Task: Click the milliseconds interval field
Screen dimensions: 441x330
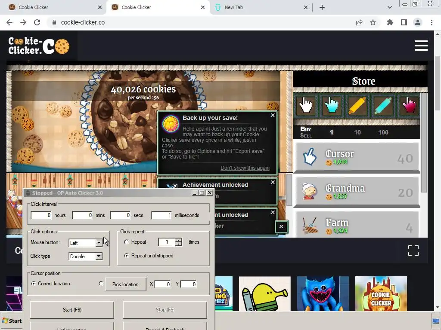Action: click(162, 215)
